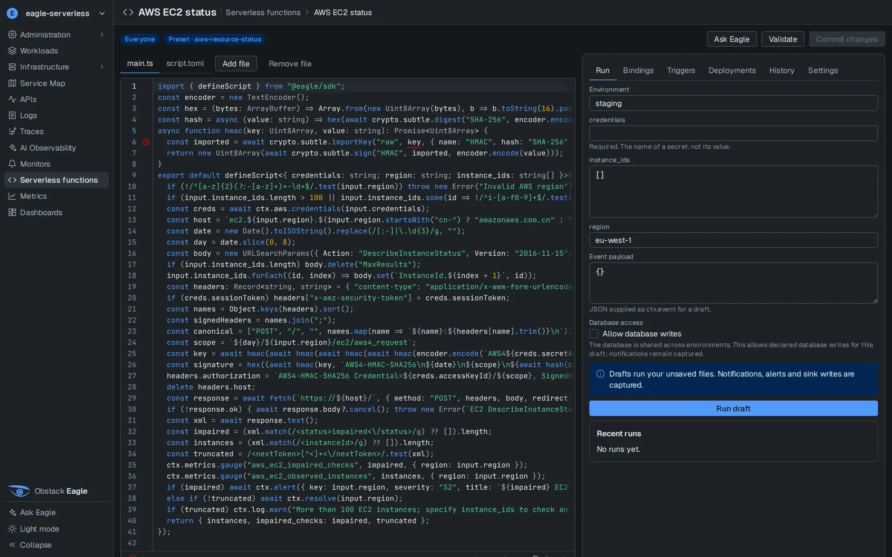892x557 pixels.
Task: Open AI Observability sparkle icon
Action: pyautogui.click(x=12, y=148)
